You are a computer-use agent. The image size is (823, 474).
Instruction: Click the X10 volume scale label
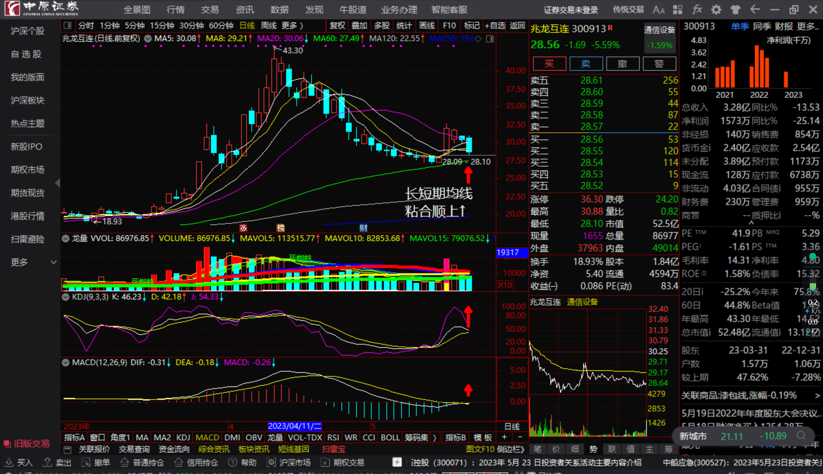[505, 285]
